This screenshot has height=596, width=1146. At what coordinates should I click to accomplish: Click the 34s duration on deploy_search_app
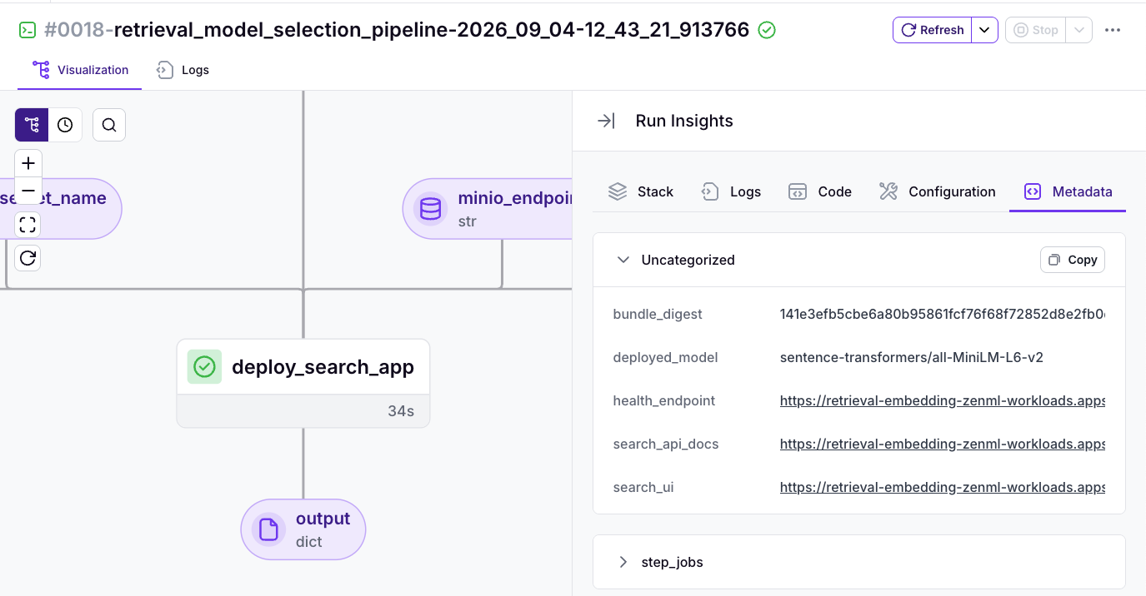pyautogui.click(x=401, y=411)
